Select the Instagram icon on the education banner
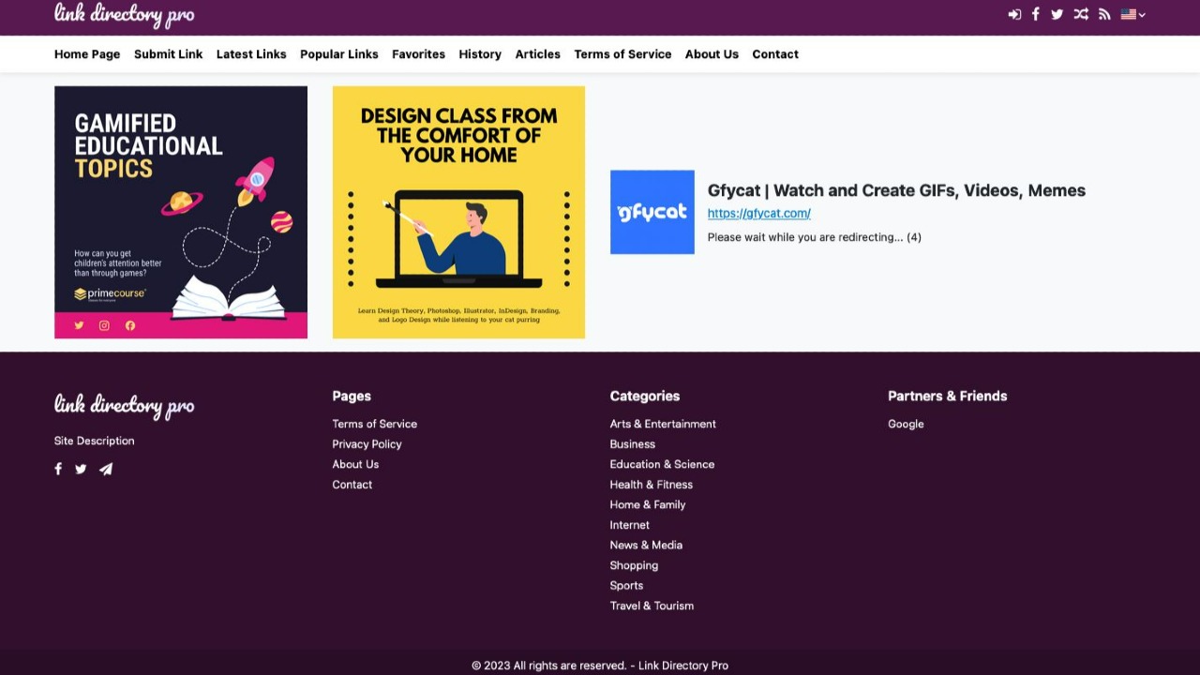Image resolution: width=1200 pixels, height=675 pixels. pyautogui.click(x=104, y=325)
